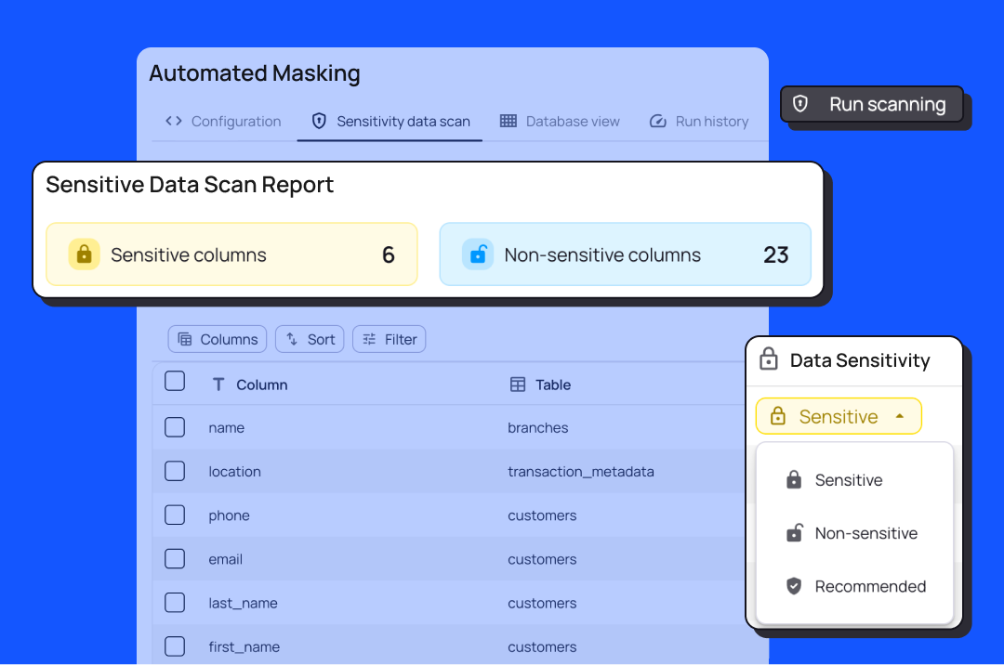
Task: Click the 'name' column cell
Action: coord(227,428)
